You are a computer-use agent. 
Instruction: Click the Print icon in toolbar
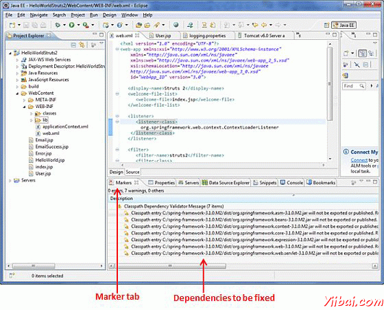pyautogui.click(x=43, y=25)
